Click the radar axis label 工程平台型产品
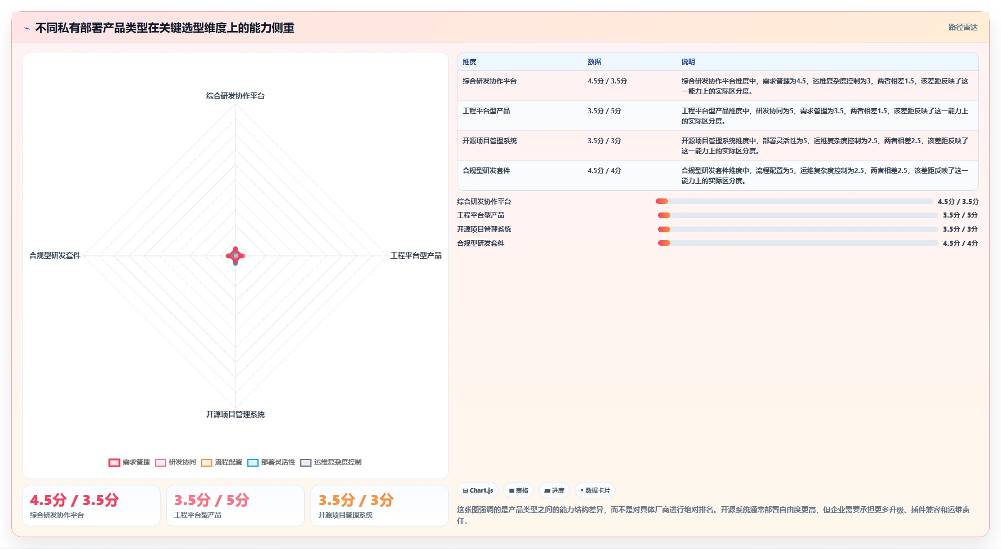 click(416, 255)
